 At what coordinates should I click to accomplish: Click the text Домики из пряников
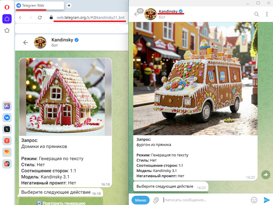coord(44,147)
